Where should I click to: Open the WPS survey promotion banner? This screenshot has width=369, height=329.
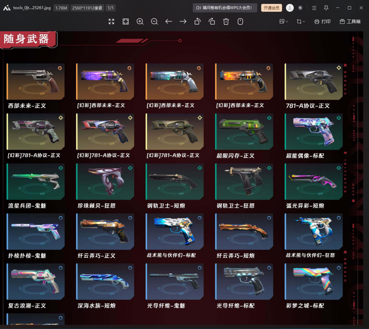tap(225, 8)
